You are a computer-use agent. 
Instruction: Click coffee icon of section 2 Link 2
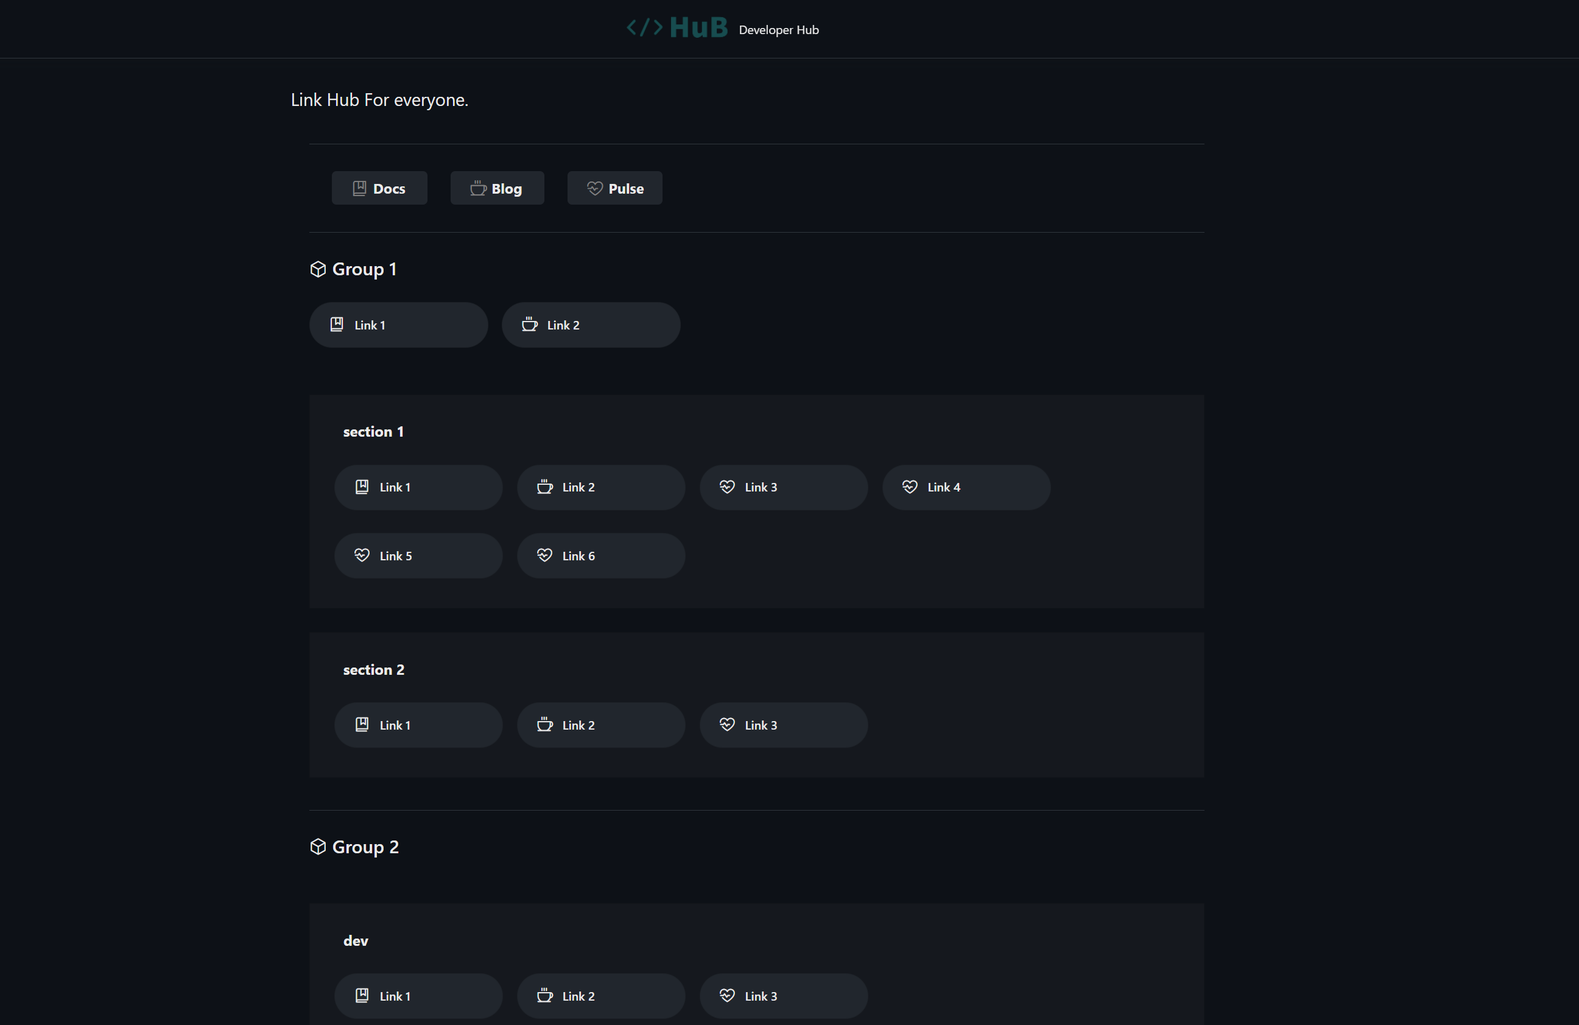point(544,725)
